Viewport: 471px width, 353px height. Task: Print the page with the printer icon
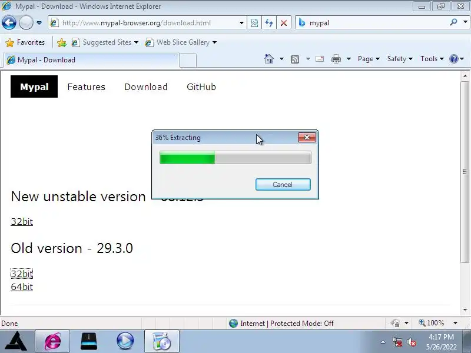[336, 59]
